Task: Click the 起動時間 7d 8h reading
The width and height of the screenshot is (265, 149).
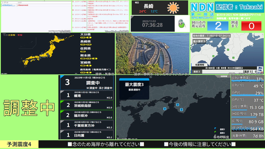Action: 248,136
